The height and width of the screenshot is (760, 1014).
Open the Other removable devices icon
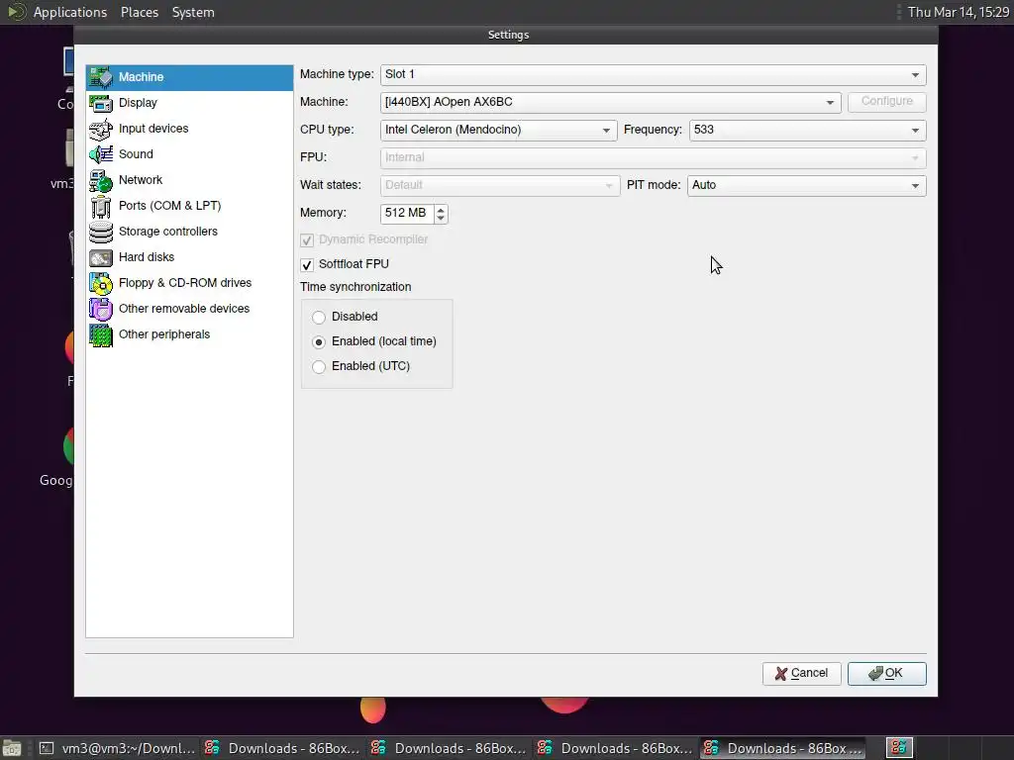point(101,309)
